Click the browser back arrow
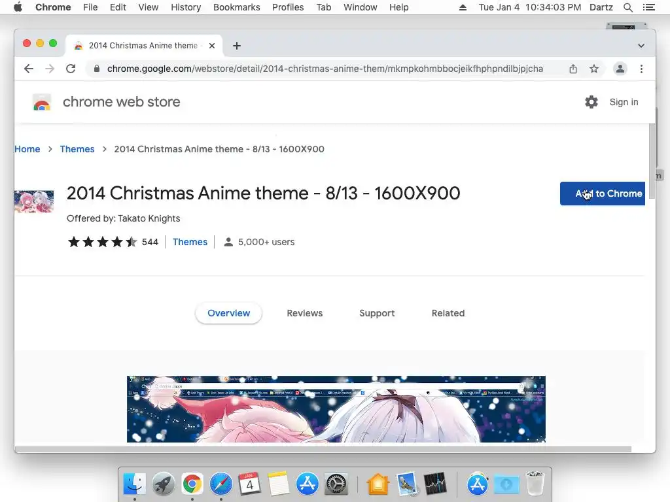This screenshot has width=670, height=502. (x=29, y=69)
